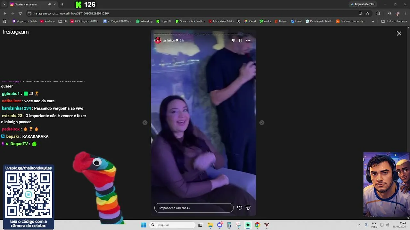This screenshot has height=230, width=410.
Task: Mute the Instagram story audio
Action: click(x=234, y=40)
